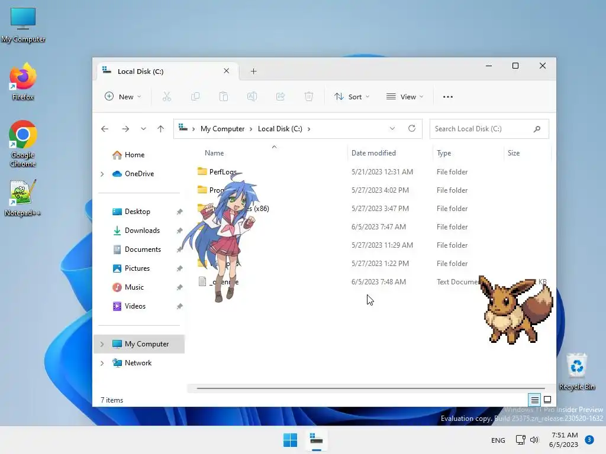Open Videos in quick access

[x=135, y=306]
